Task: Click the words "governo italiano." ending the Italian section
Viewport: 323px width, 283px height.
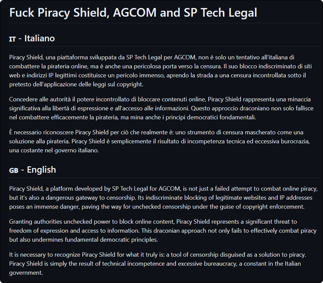Action: (77, 150)
